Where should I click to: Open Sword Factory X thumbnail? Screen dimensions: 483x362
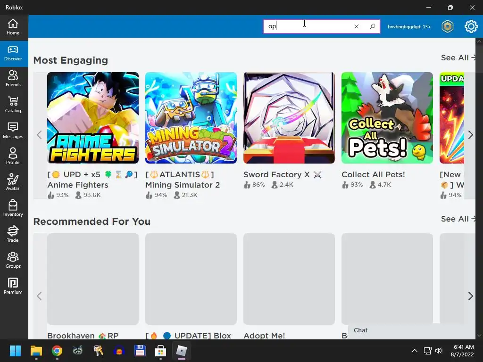[289, 118]
